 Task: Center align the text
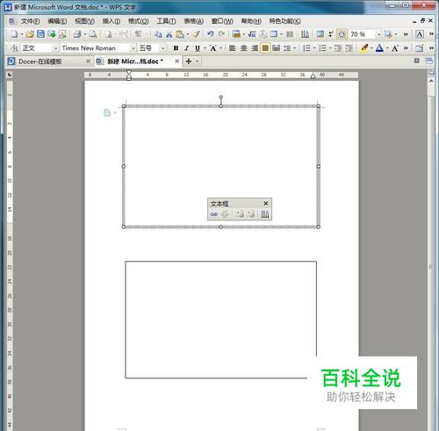tap(243, 48)
